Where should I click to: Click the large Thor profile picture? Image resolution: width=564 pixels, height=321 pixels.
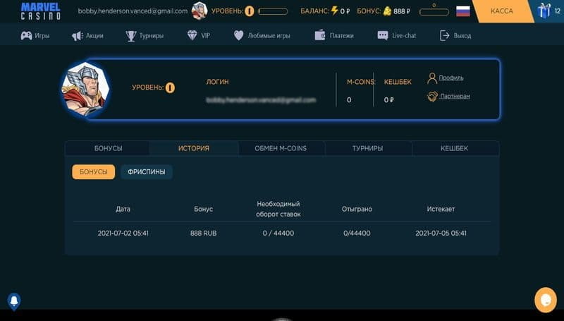pyautogui.click(x=84, y=90)
